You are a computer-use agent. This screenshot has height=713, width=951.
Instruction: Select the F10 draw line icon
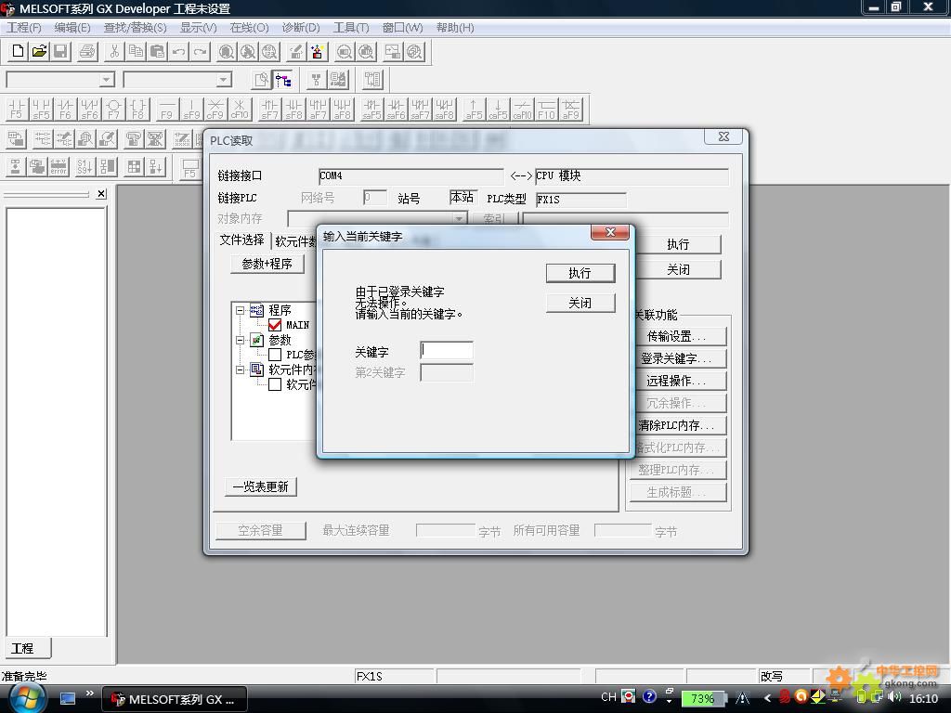546,110
